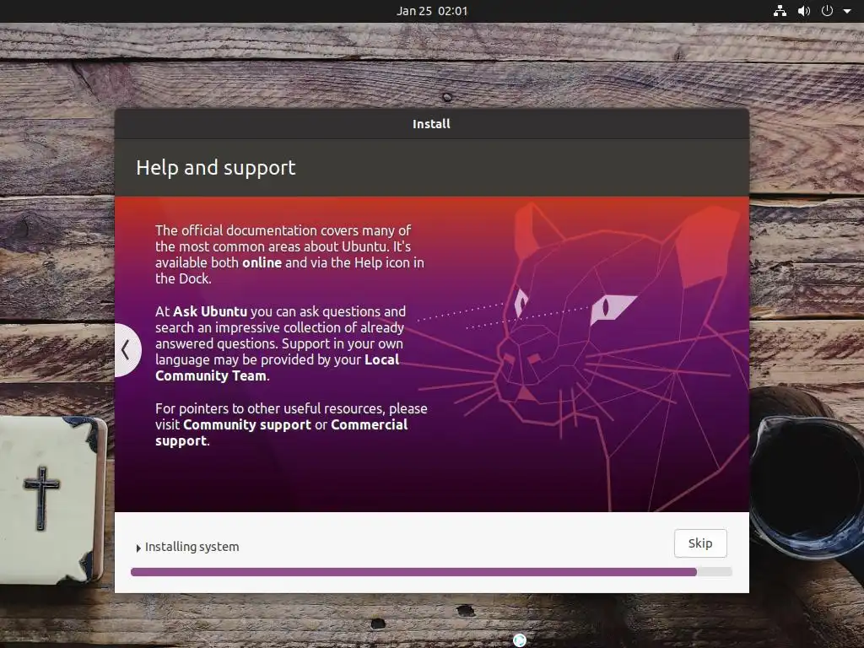Open the network status icon
Viewport: 864px width, 648px height.
[780, 11]
